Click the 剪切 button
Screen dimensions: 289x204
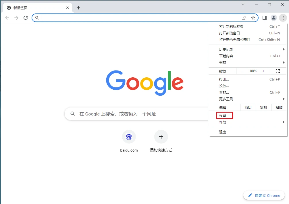(x=248, y=107)
